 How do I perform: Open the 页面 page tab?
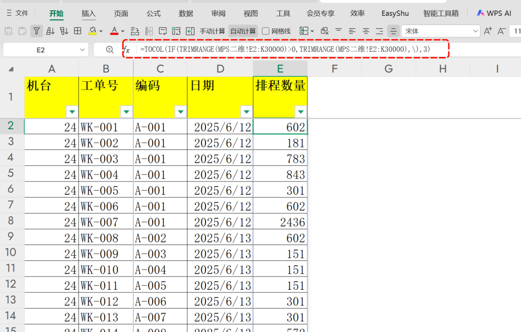pos(121,13)
